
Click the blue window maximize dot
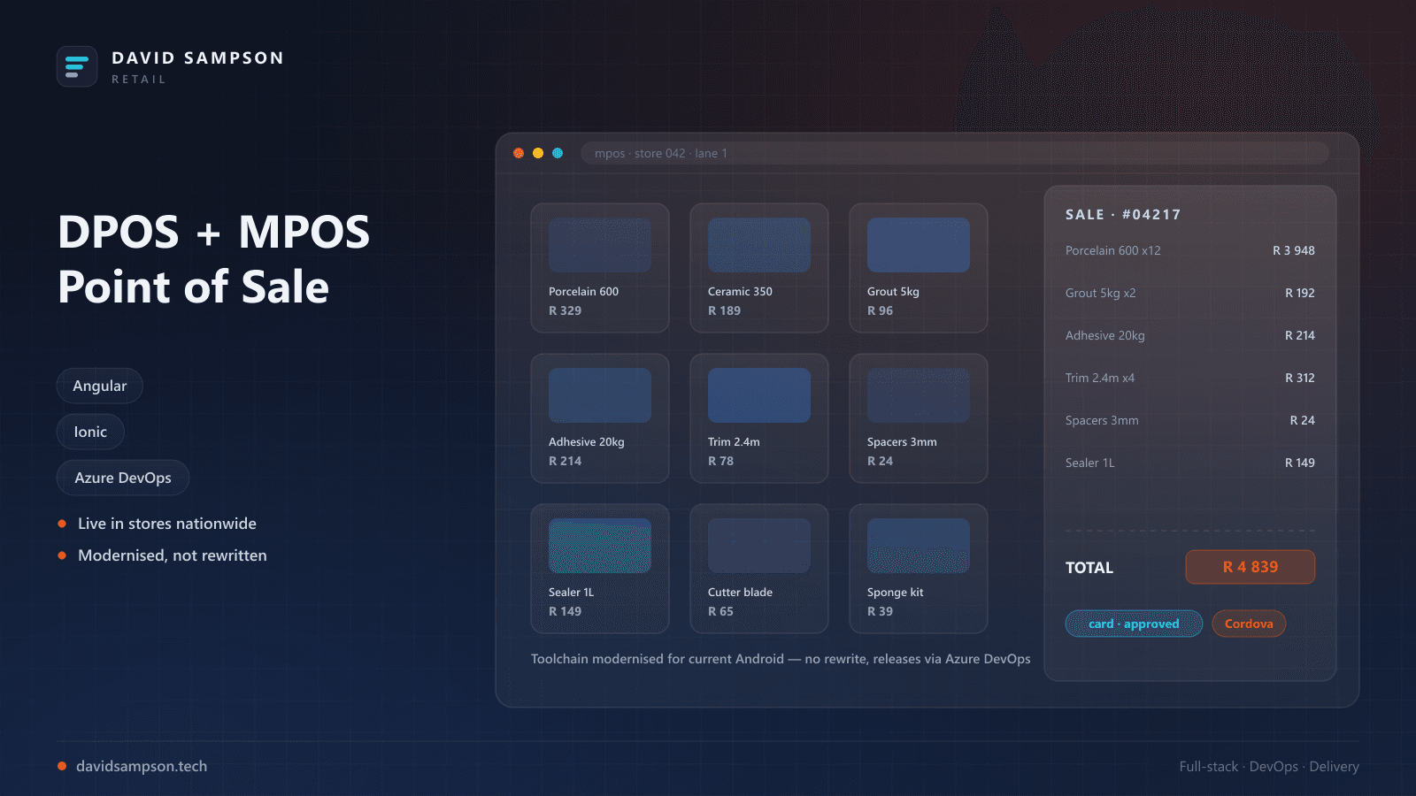pyautogui.click(x=558, y=153)
